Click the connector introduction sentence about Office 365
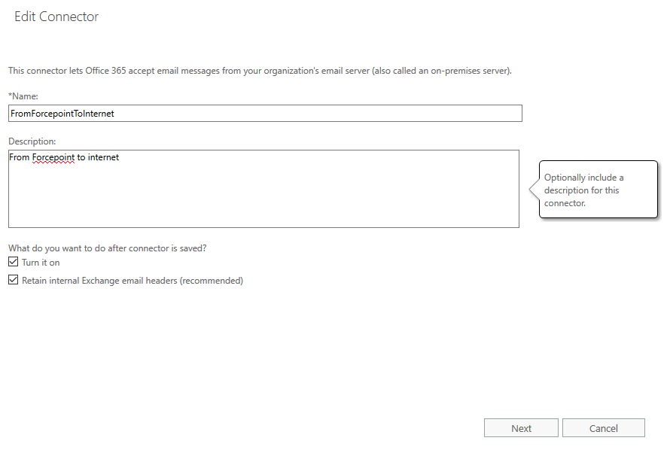This screenshot has width=667, height=462. (260, 71)
